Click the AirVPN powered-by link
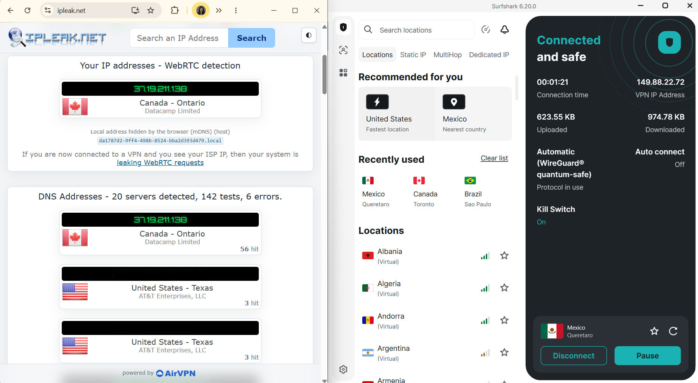Viewport: 698px width, 383px height. click(176, 373)
